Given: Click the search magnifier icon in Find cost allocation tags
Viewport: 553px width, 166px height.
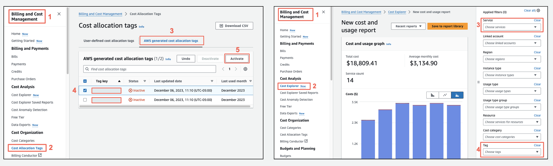Looking at the screenshot, I should point(87,69).
